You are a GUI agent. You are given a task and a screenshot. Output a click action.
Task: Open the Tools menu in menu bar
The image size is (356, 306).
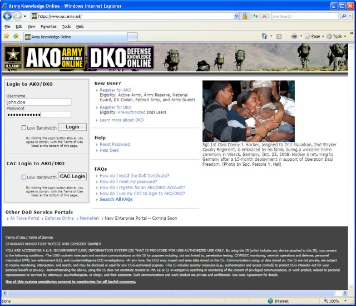(66, 26)
